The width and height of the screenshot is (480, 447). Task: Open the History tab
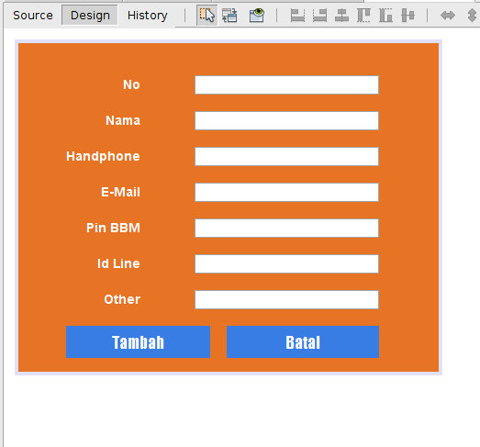pos(148,15)
